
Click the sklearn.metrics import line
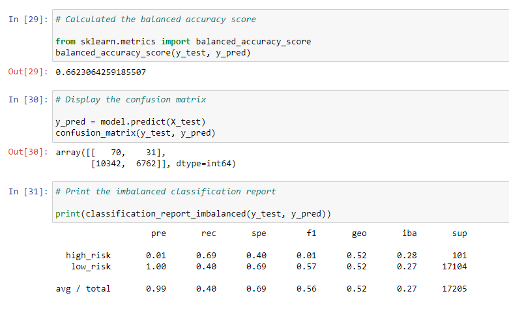(x=183, y=42)
